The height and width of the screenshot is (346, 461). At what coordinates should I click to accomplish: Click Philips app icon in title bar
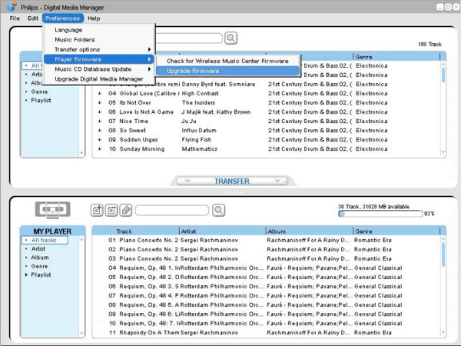[12, 6]
